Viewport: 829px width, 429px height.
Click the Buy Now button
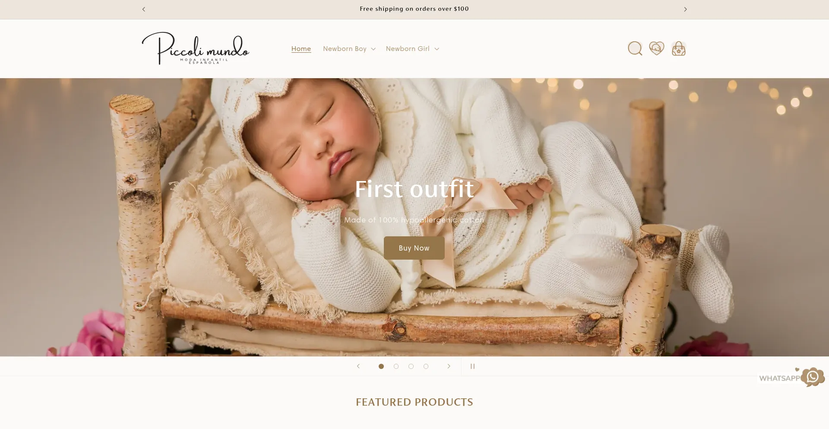(414, 248)
